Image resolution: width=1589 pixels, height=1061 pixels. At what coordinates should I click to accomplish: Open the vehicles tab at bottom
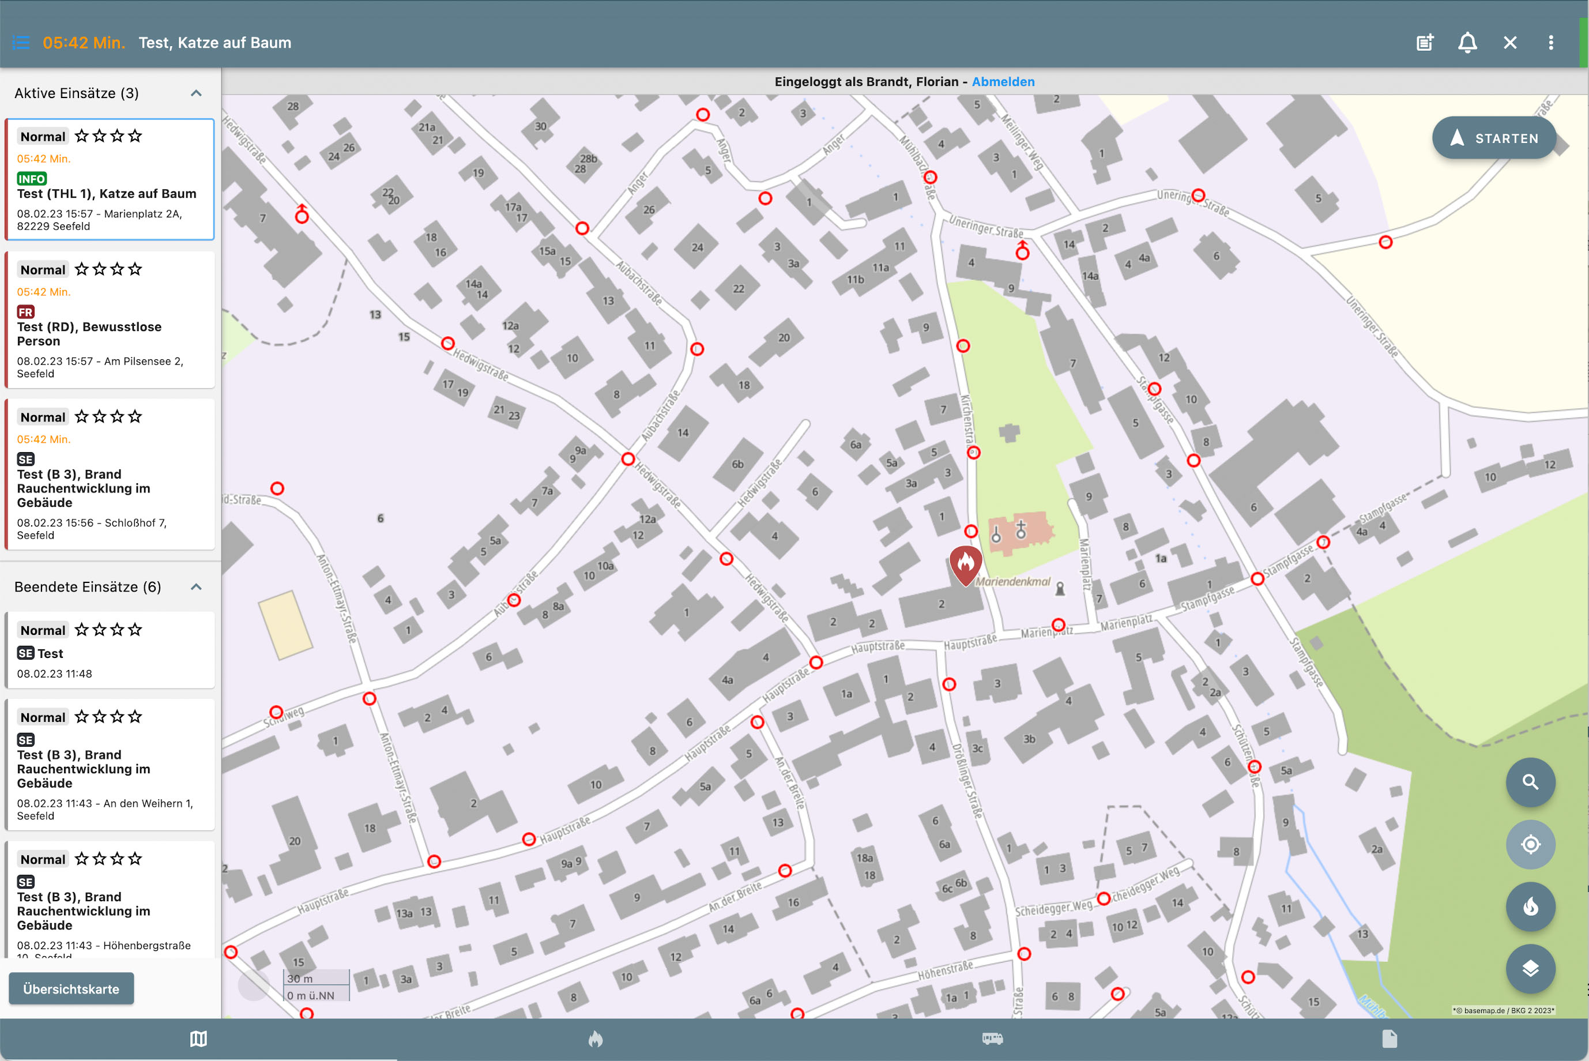[x=992, y=1039]
